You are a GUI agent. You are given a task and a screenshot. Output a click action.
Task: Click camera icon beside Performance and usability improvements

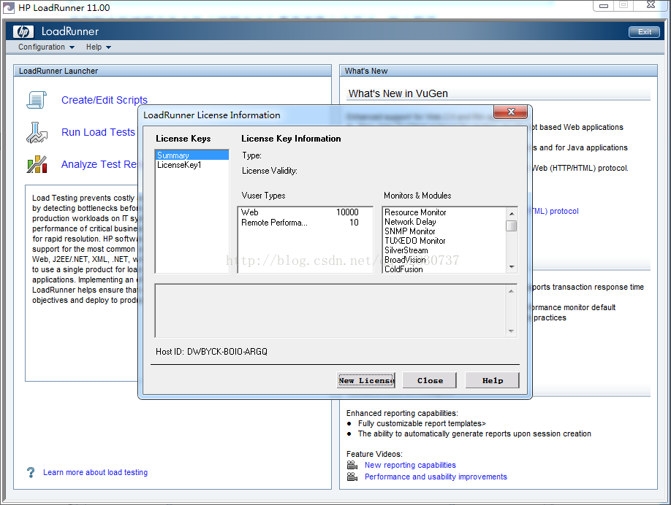coord(352,477)
